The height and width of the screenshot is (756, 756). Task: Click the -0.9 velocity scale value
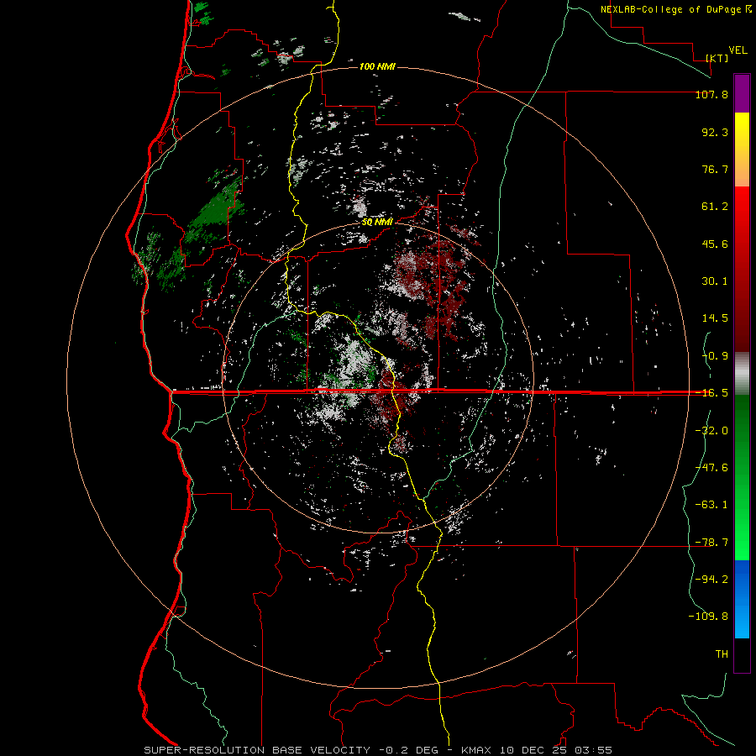[715, 356]
